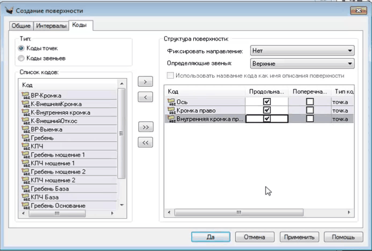Open the Интервалы tab
Image resolution: width=372 pixels, height=251 pixels.
tap(52, 25)
